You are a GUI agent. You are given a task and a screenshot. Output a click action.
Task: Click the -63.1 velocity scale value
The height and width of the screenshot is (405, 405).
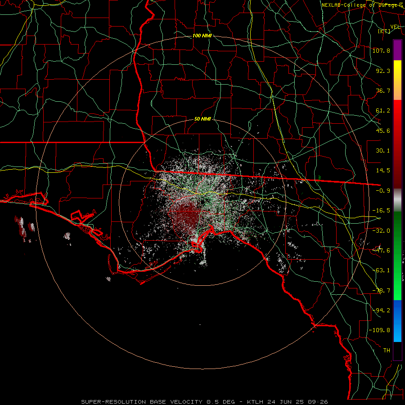click(x=381, y=270)
